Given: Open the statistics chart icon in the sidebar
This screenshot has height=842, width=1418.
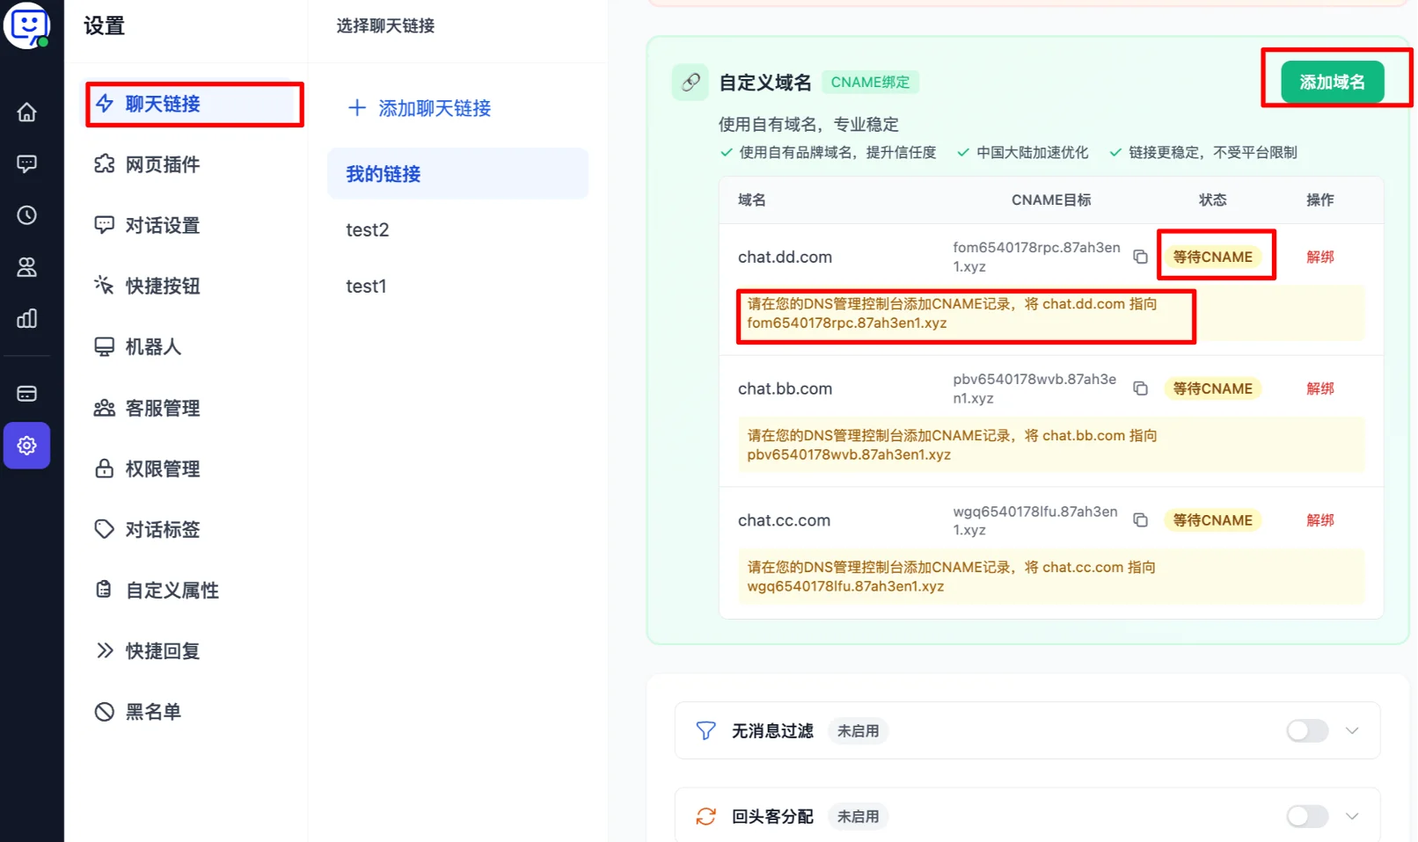Looking at the screenshot, I should pos(27,318).
